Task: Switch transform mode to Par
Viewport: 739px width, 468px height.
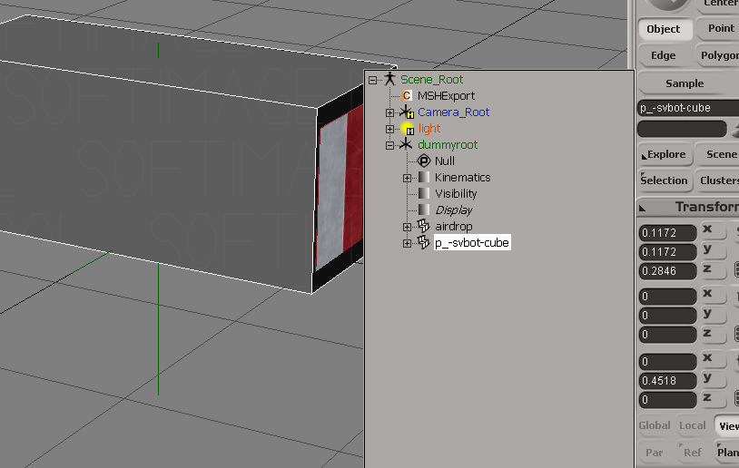Action: coord(655,453)
